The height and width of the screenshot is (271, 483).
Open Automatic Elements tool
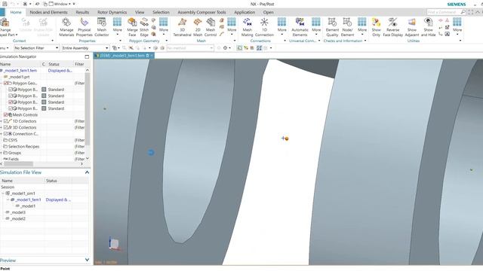point(300,27)
